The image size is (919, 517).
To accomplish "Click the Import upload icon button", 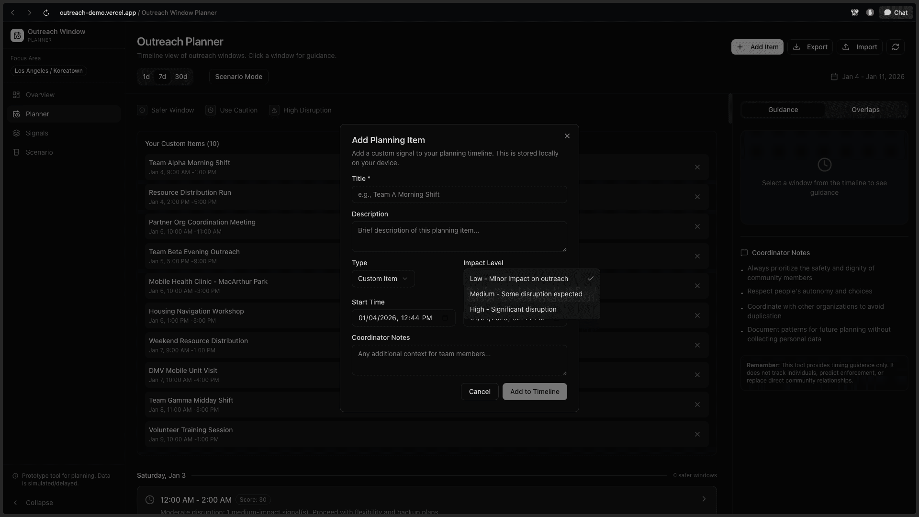I will coord(860,47).
